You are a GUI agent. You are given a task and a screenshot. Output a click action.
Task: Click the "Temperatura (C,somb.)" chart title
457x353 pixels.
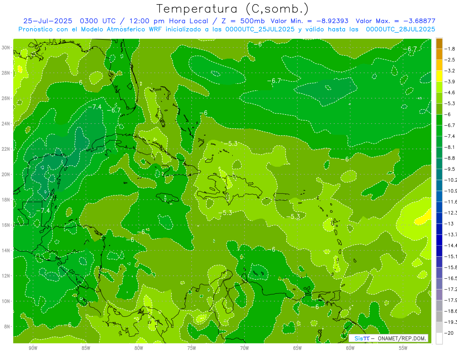click(233, 9)
